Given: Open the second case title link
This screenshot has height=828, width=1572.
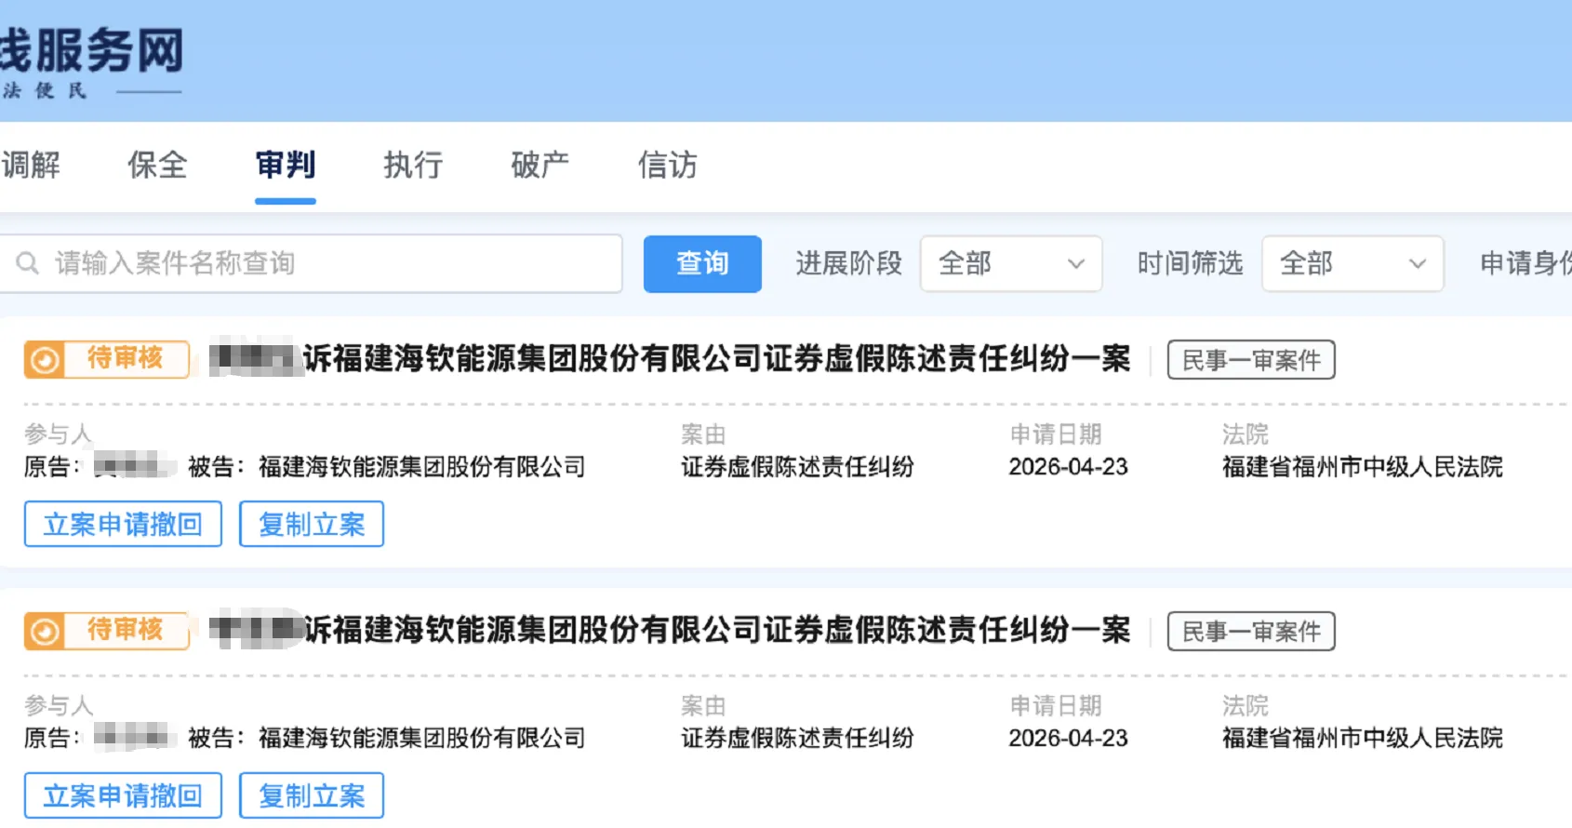Looking at the screenshot, I should 670,631.
